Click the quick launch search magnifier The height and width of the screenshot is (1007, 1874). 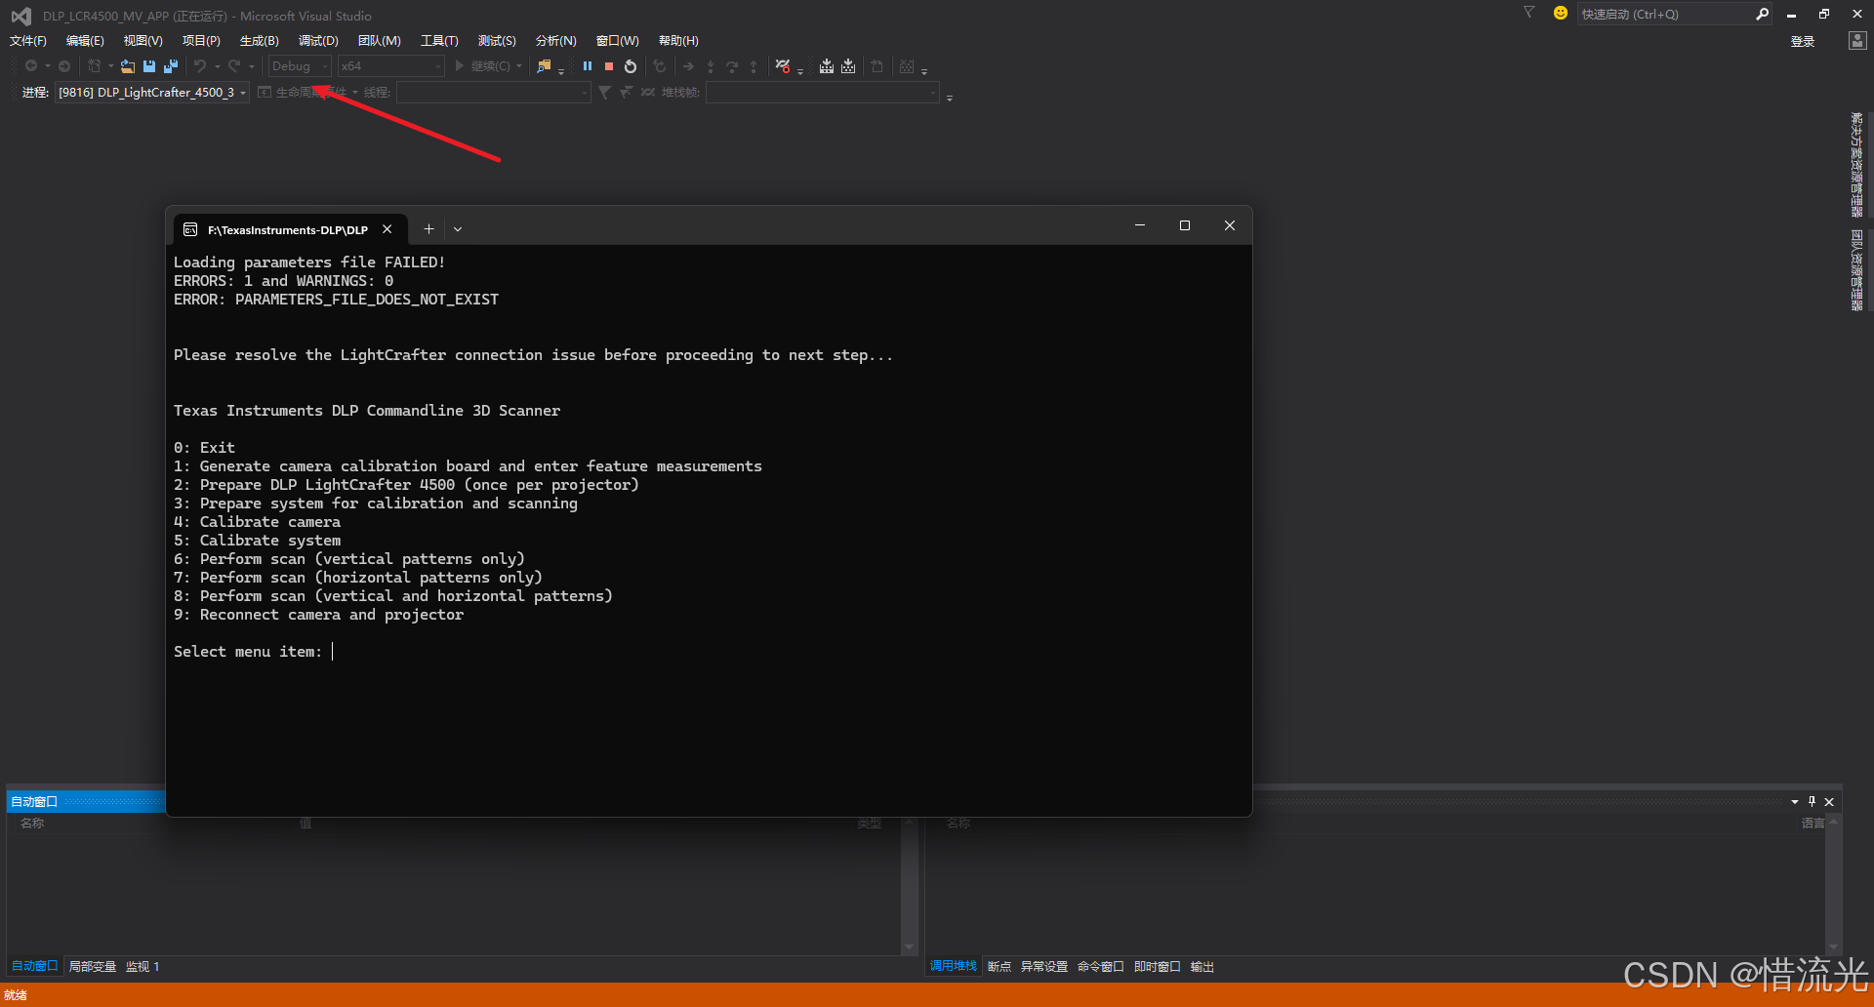1762,14
